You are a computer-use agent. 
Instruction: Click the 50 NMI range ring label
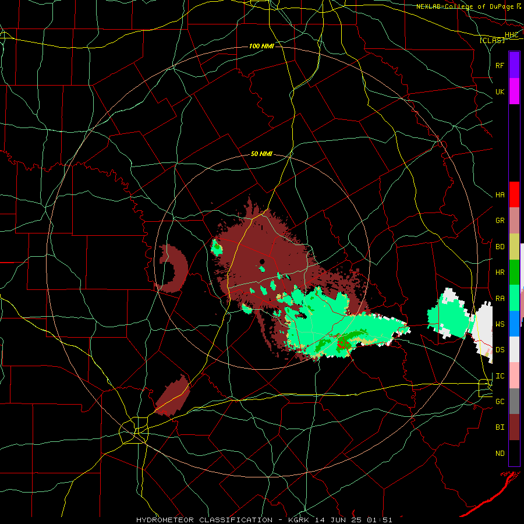261,154
